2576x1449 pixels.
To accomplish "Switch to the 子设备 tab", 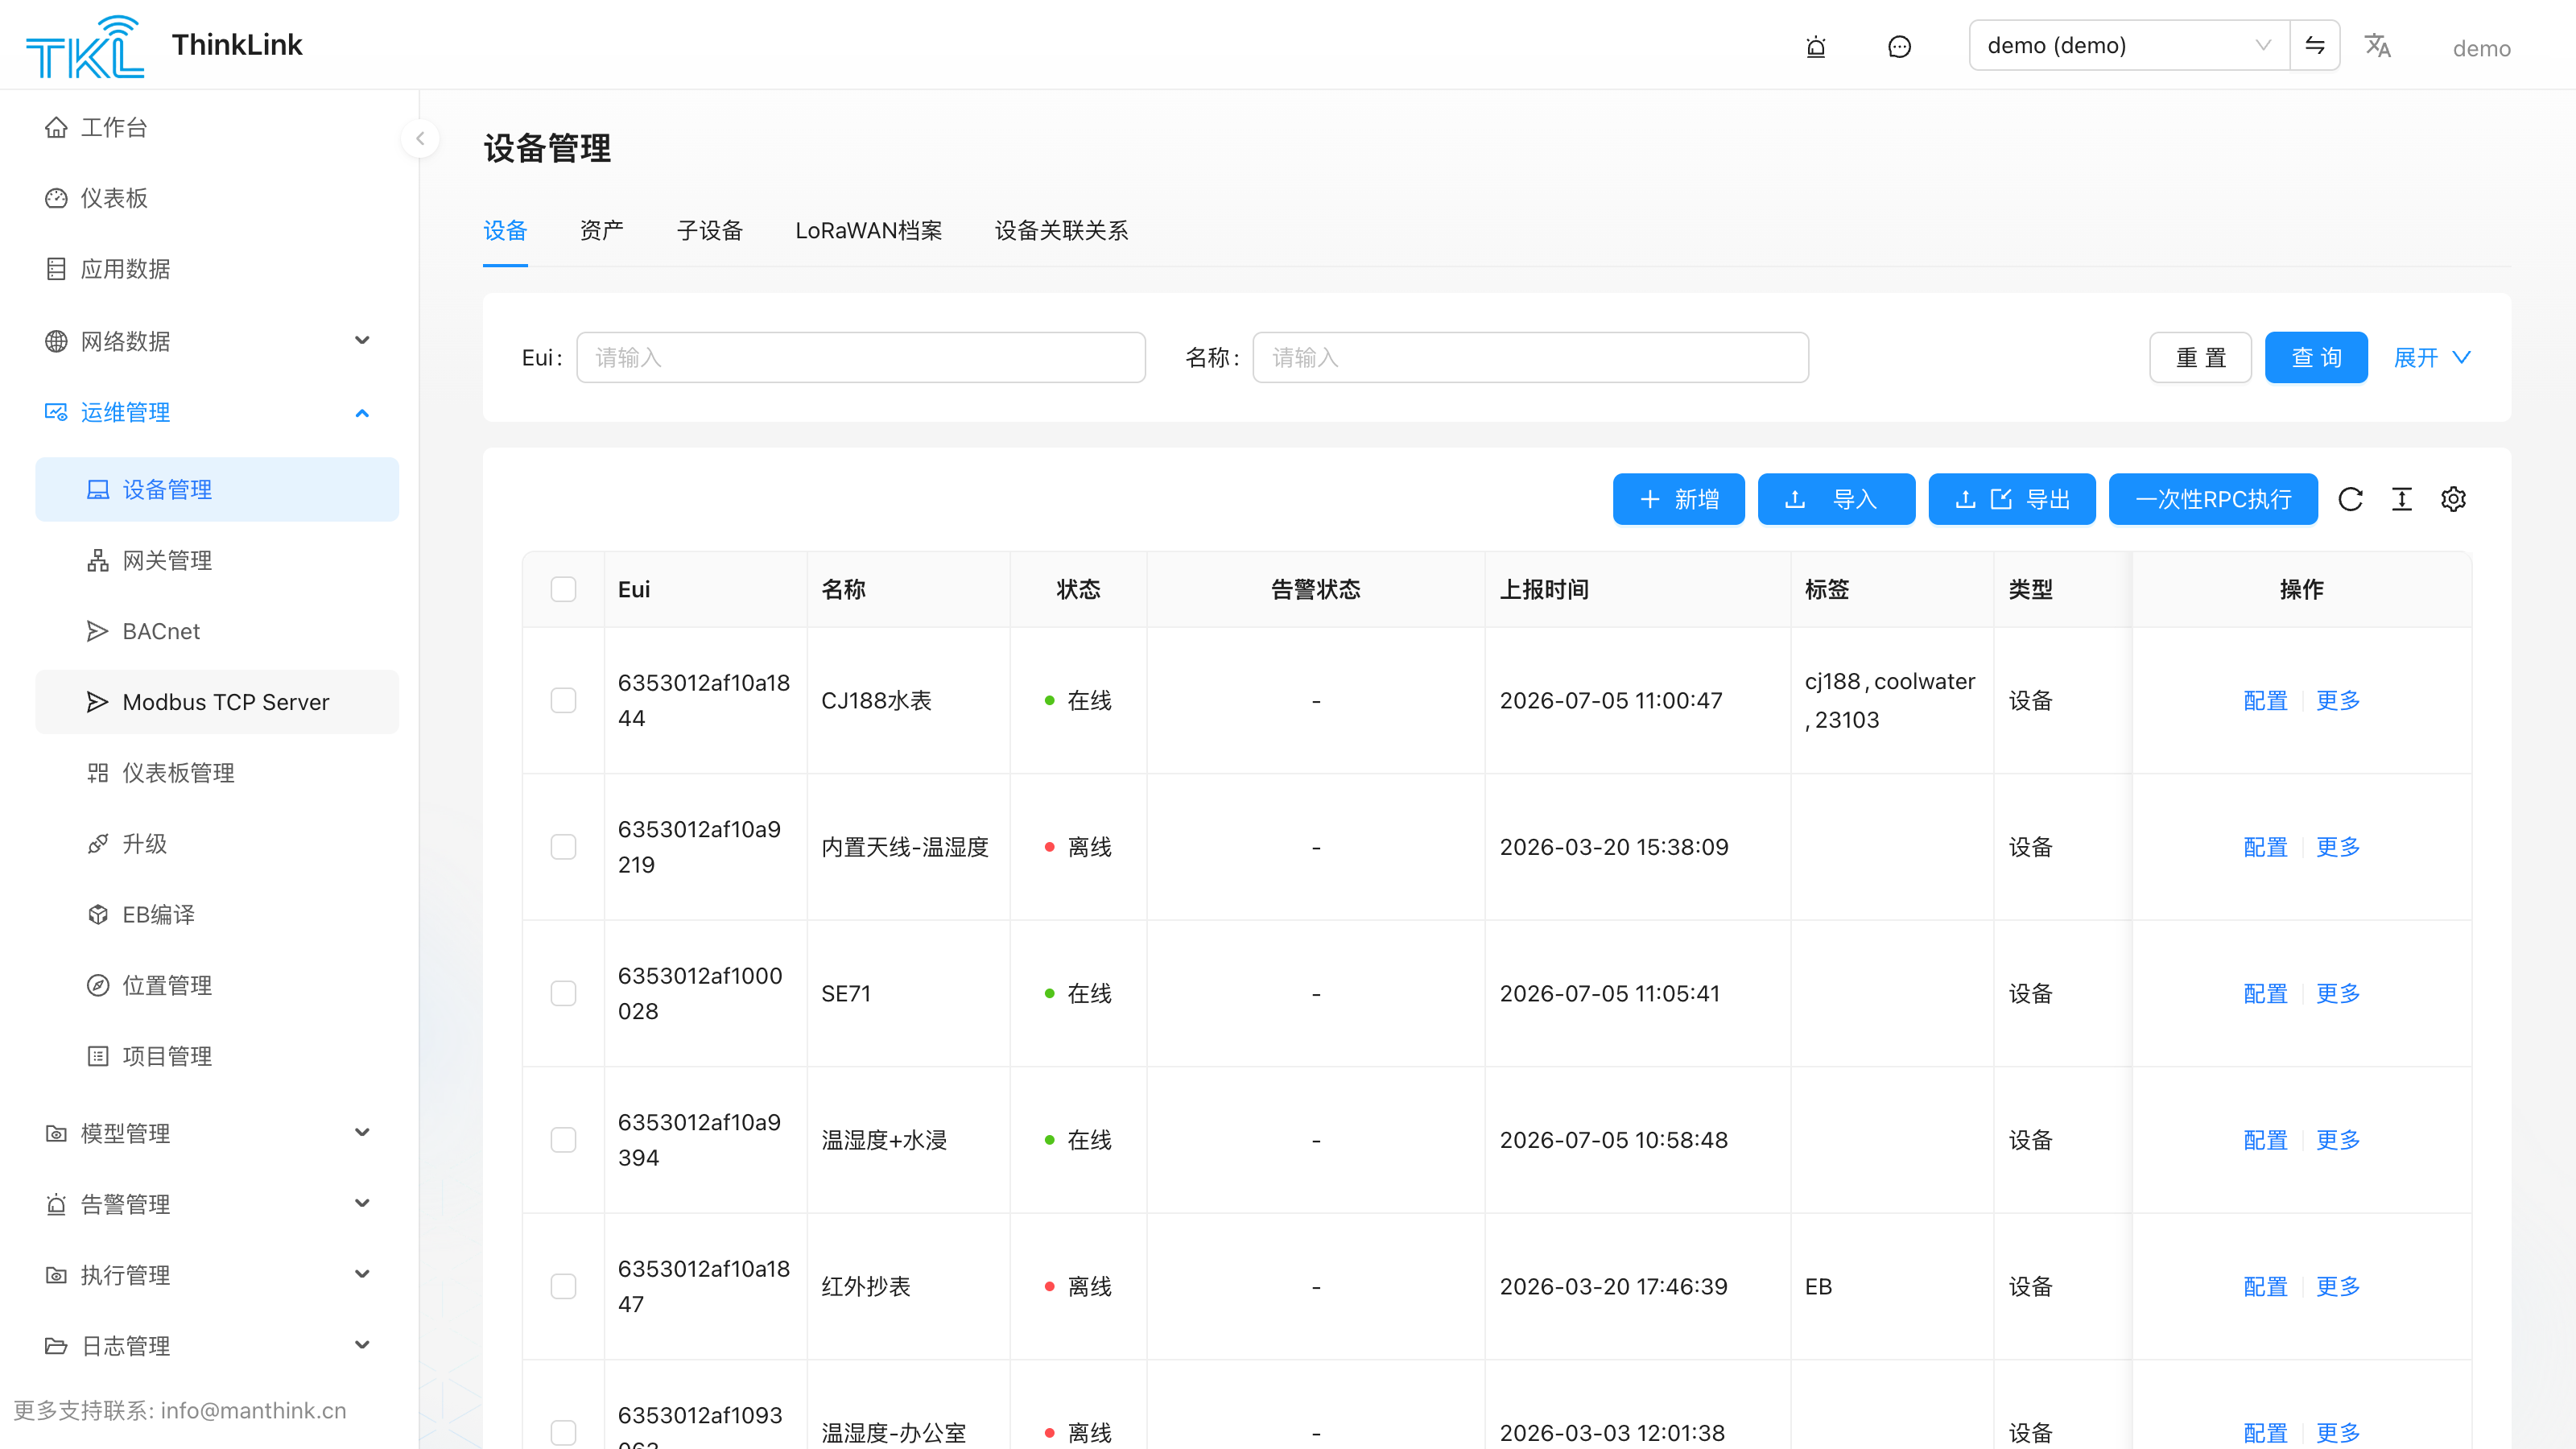I will click(x=710, y=231).
